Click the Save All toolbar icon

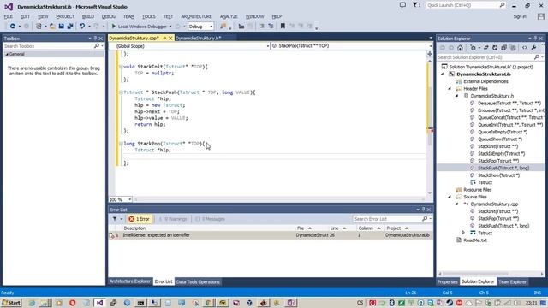(70, 27)
